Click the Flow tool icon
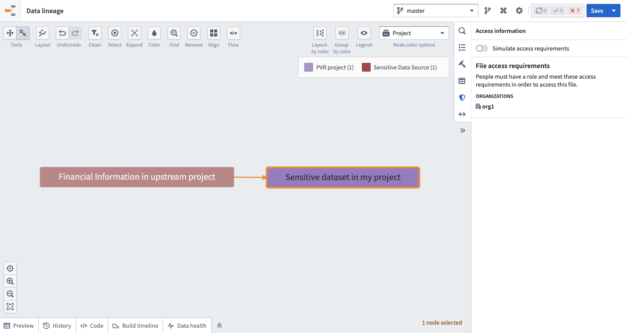627x333 pixels. (x=233, y=33)
